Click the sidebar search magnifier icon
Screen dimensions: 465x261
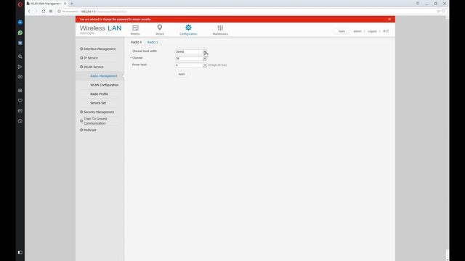[20, 57]
